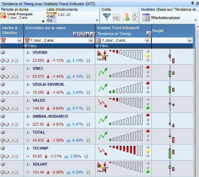This screenshot has width=199, height=177.
Task: Click the volume bars icon in VIVENDI row
Action: pyautogui.click(x=68, y=61)
